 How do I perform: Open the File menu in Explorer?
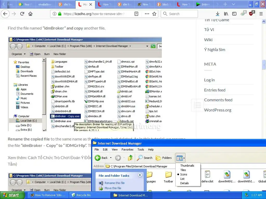point(97,150)
